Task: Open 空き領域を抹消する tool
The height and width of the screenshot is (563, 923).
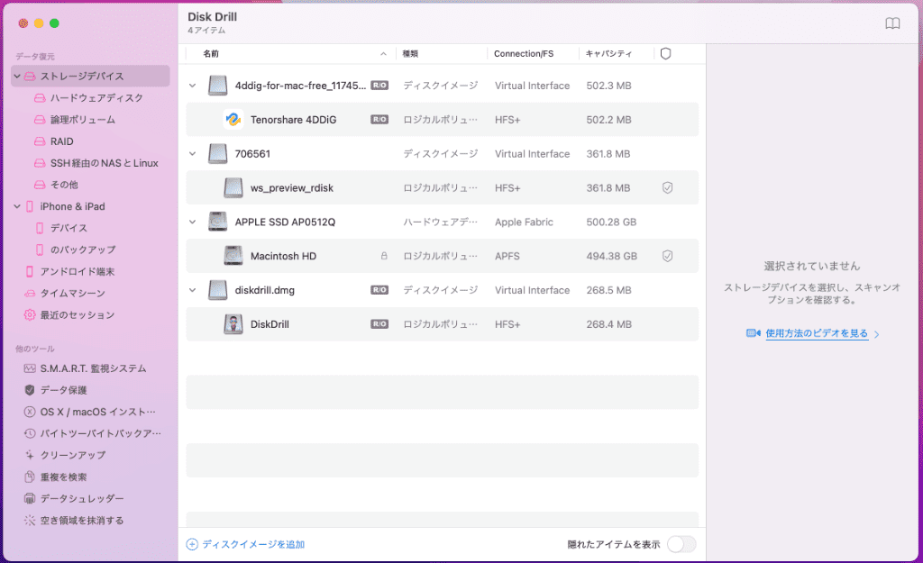Action: pos(82,520)
